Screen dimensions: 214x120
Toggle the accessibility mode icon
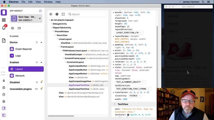tap(57, 14)
